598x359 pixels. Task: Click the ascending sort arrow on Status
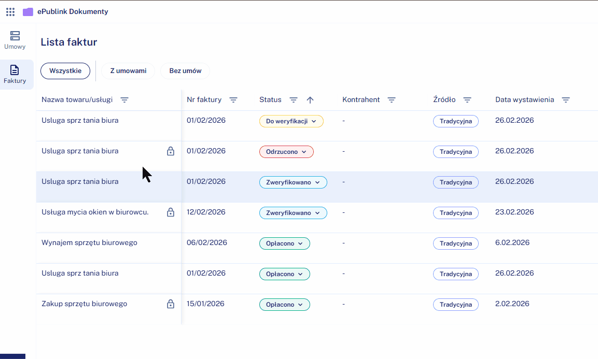(x=310, y=99)
